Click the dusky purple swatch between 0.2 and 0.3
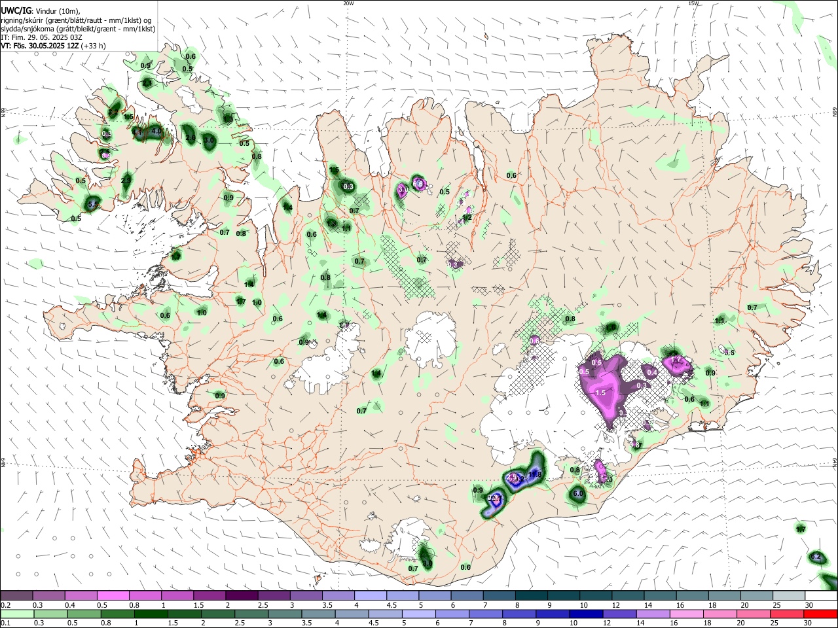838x628 pixels. [16, 596]
